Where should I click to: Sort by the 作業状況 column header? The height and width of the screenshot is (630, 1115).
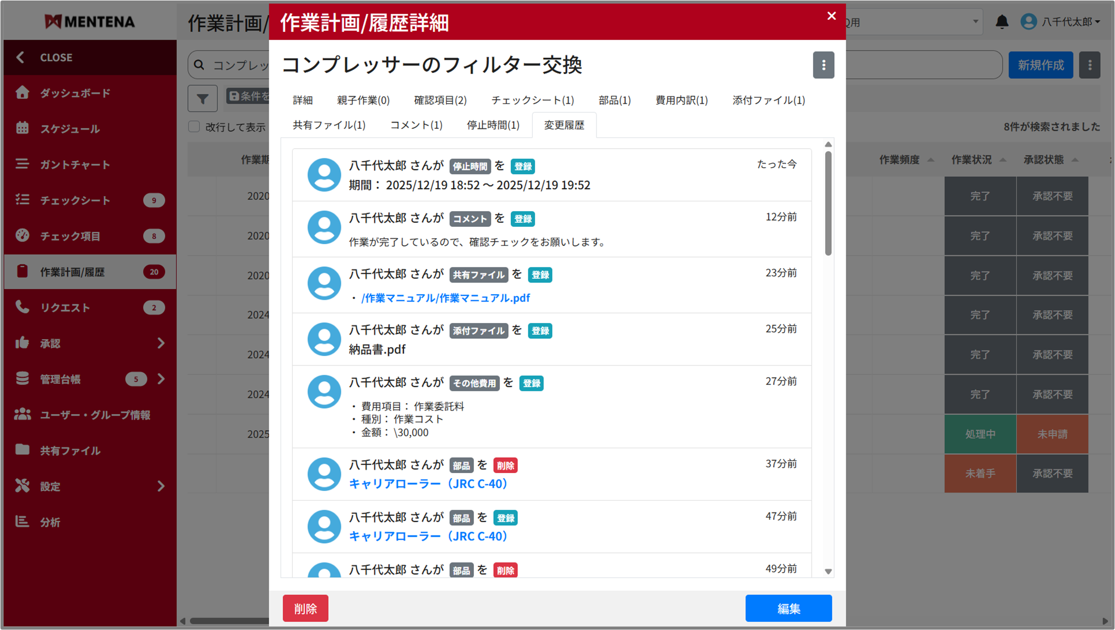coord(971,160)
